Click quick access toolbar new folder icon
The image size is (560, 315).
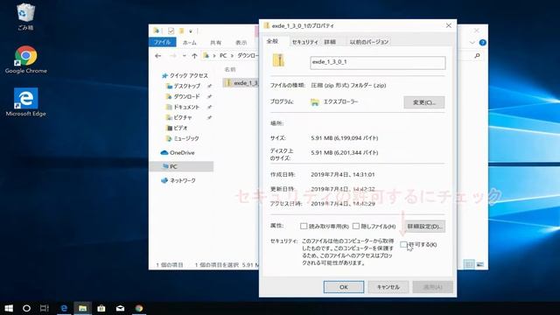181,31
